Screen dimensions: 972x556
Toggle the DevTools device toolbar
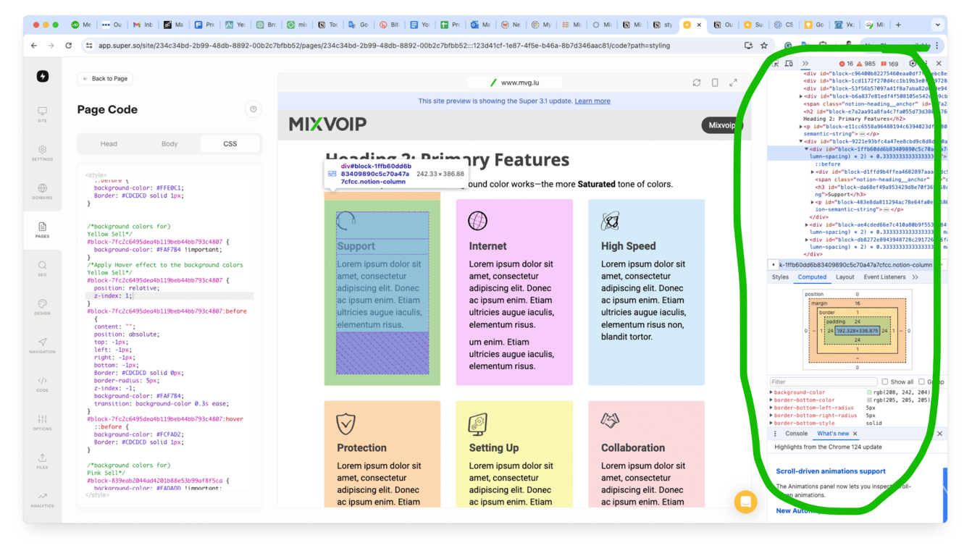789,64
